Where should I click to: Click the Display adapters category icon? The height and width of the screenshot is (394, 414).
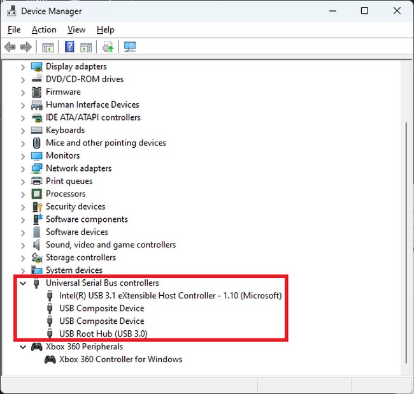[36, 66]
